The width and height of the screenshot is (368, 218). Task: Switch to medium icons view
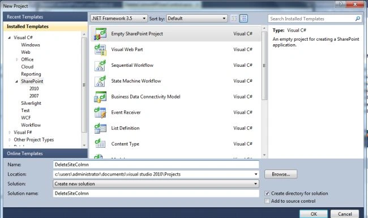tap(243, 18)
